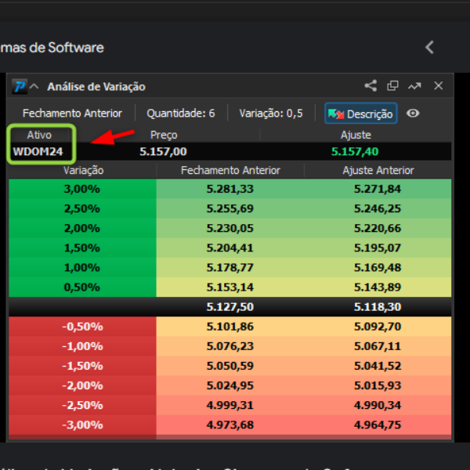Select the 3,00% variation row
Image resolution: width=470 pixels, height=470 pixels.
[83, 189]
